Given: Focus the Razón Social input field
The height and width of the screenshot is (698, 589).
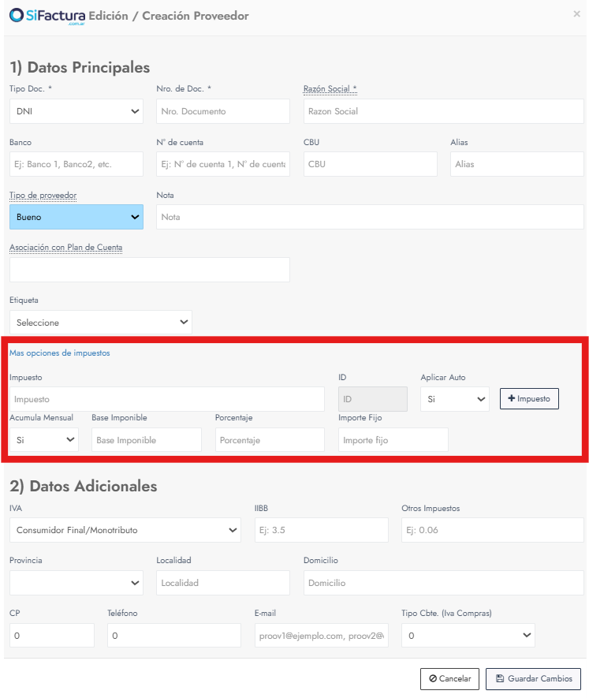Looking at the screenshot, I should pyautogui.click(x=443, y=111).
